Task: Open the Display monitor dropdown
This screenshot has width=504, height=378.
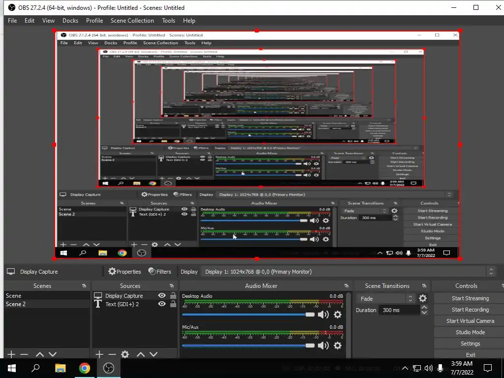Action: [x=348, y=272]
